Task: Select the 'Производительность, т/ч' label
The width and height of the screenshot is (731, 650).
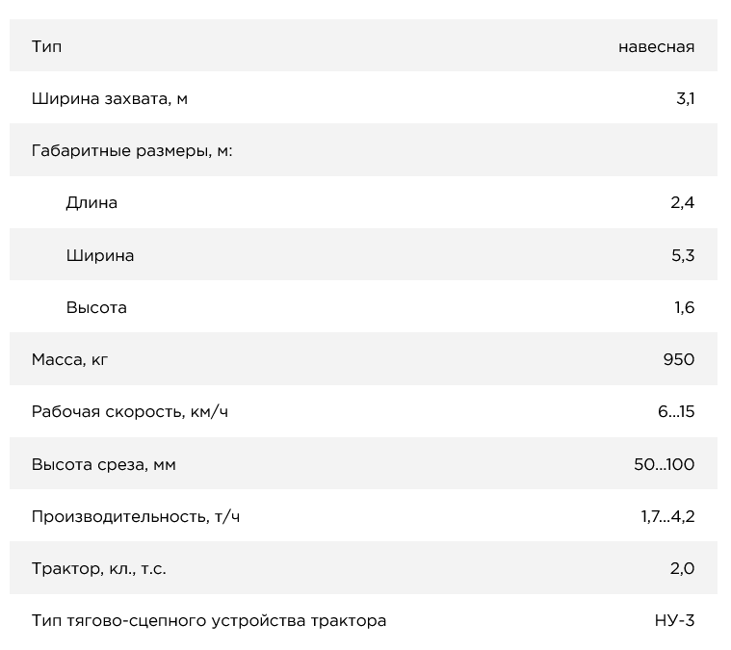Action: click(x=136, y=516)
